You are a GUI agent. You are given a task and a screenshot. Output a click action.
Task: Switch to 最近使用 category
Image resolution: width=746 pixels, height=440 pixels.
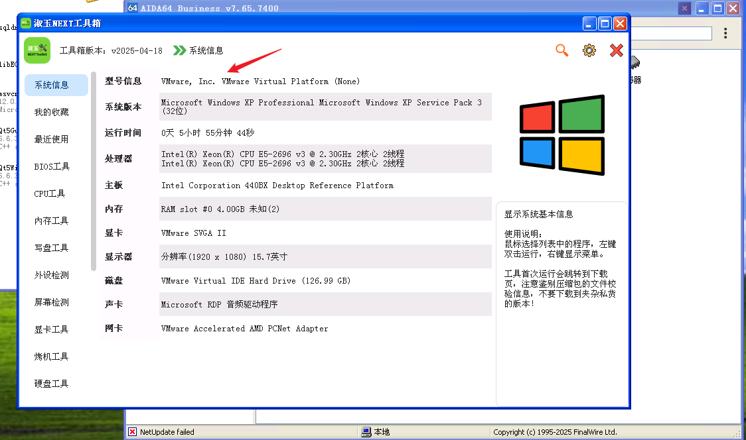(52, 139)
